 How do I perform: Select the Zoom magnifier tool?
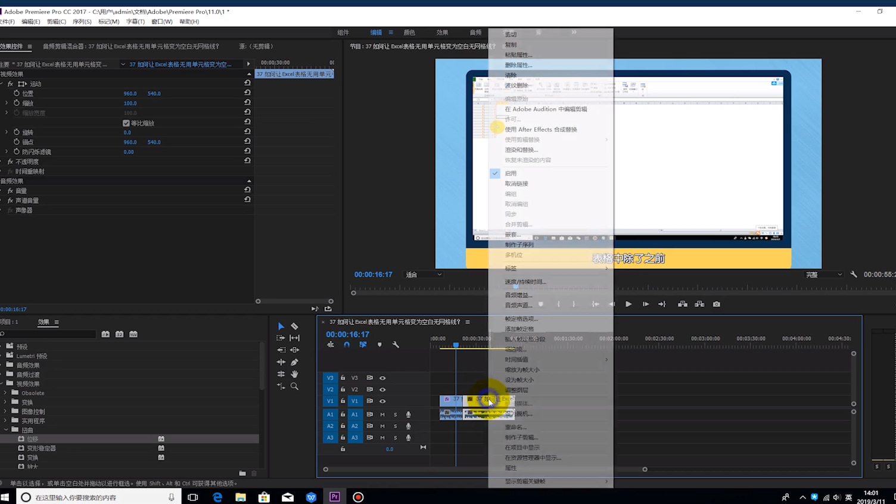294,386
